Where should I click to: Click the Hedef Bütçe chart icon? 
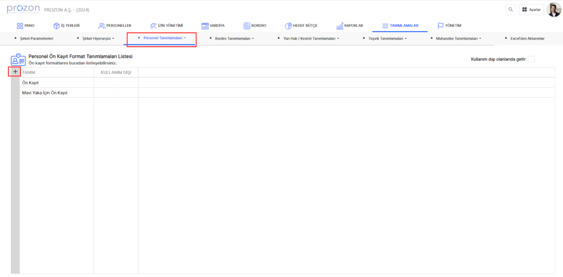tap(289, 26)
